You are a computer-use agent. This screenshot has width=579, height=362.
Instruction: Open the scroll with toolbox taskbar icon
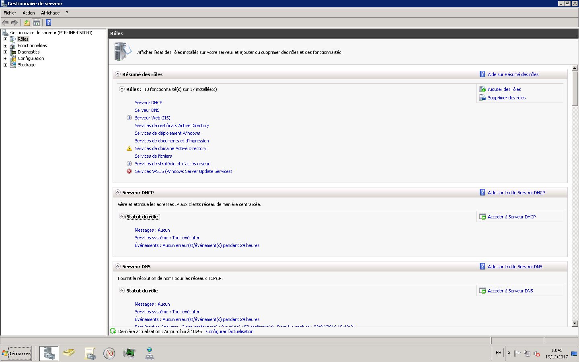pyautogui.click(x=89, y=354)
